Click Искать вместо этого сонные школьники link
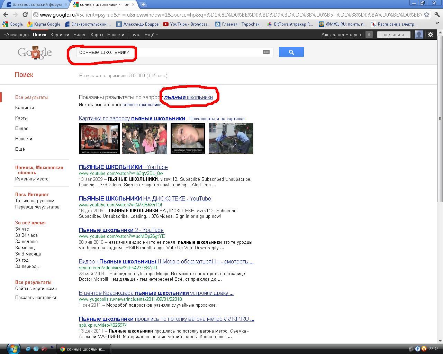 pos(142,104)
